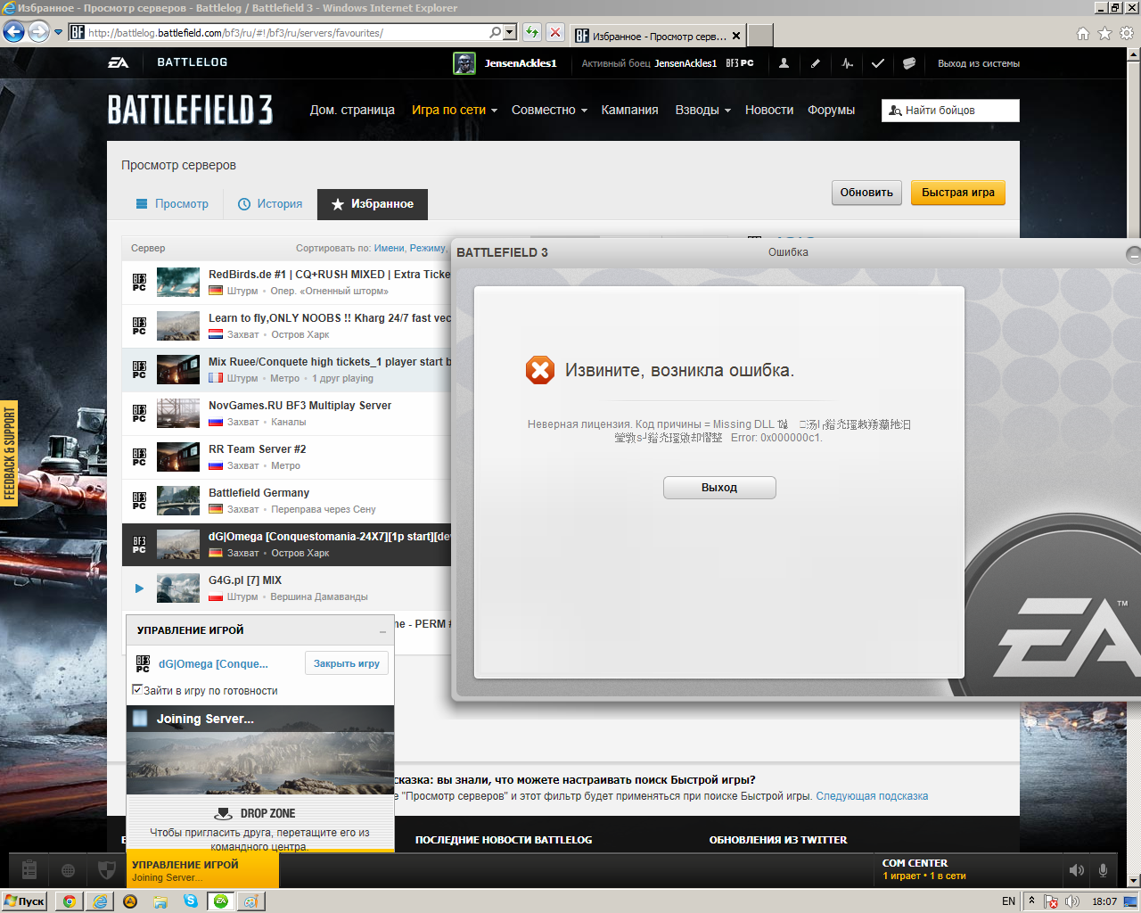Screen dimensions: 1141x913
Task: Click Internet Explorer forward arrow
Action: tap(38, 32)
